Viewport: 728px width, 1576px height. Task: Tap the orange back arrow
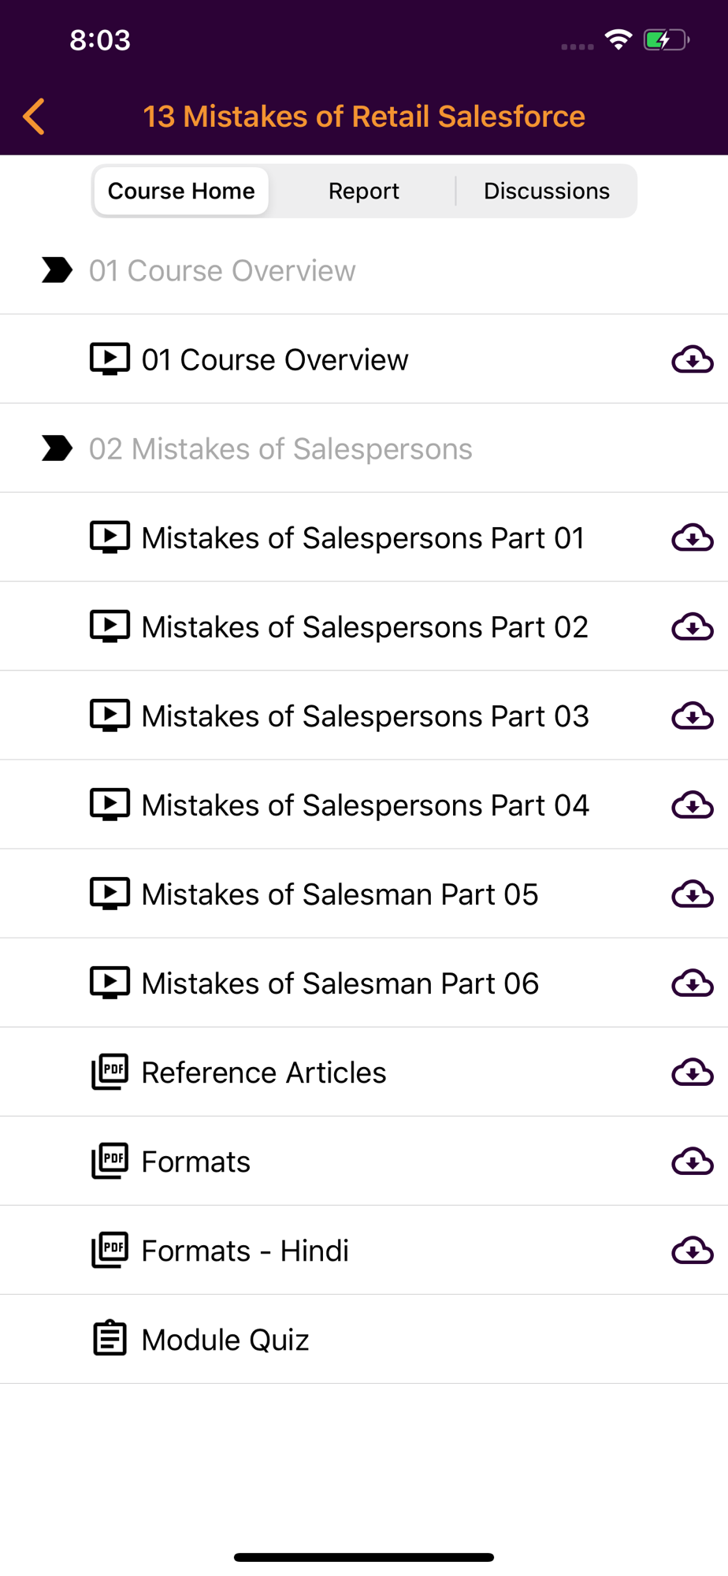pyautogui.click(x=34, y=117)
